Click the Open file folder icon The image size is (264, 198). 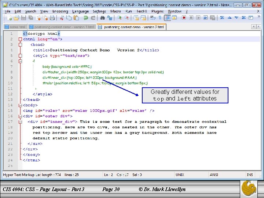(16, 18)
